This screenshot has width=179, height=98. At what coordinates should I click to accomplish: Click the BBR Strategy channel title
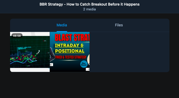(x=89, y=4)
